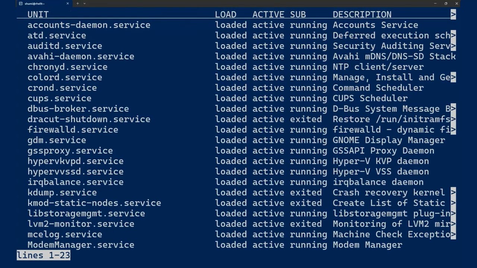Click the truncation marker on the kdump.service row
Screen dimensions: 477x268
pyautogui.click(x=453, y=192)
